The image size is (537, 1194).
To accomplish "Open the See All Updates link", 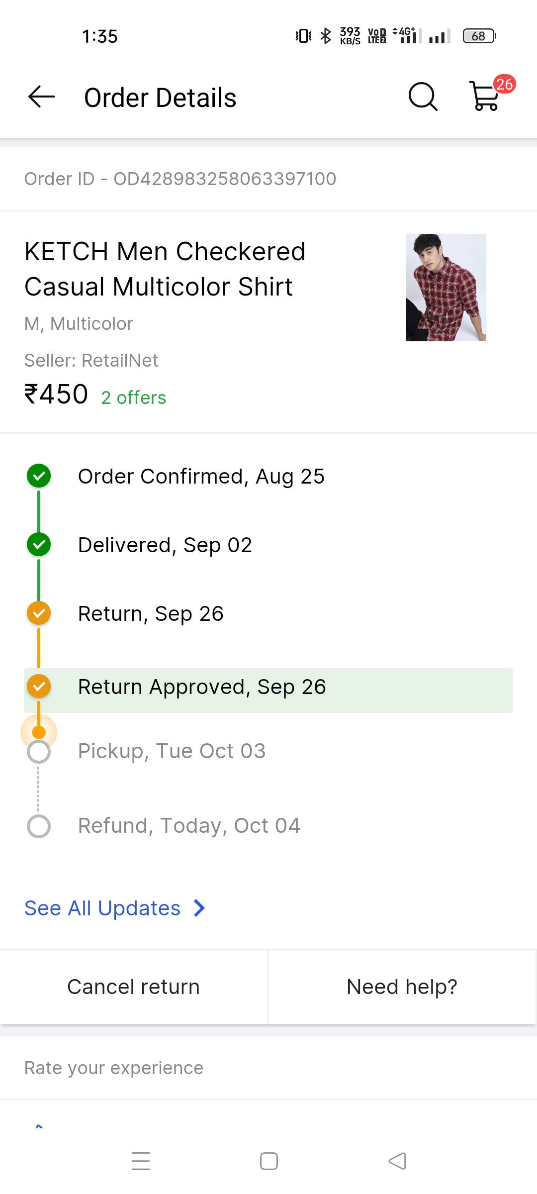I will 102,908.
